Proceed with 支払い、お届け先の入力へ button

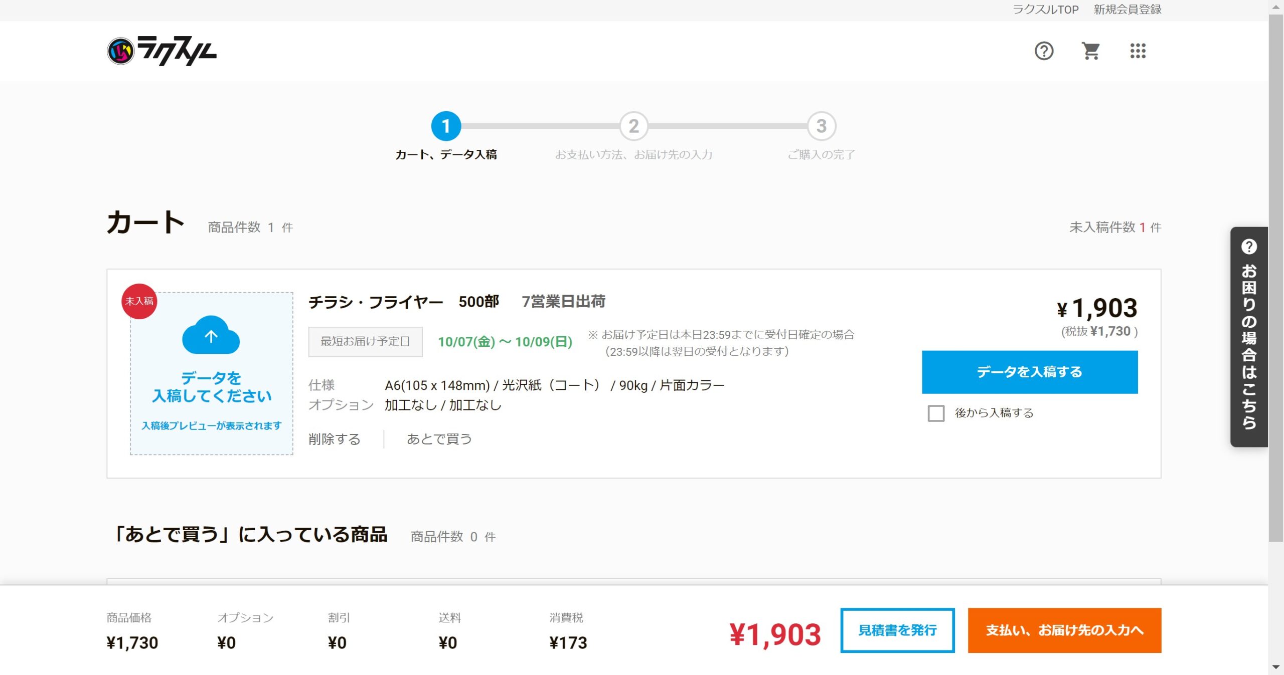1064,630
